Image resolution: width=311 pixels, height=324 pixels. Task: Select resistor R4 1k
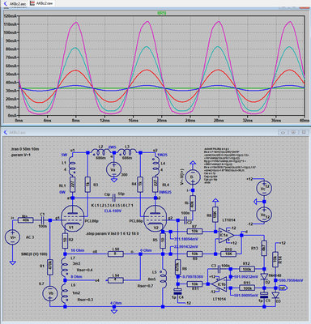(x=140, y=185)
